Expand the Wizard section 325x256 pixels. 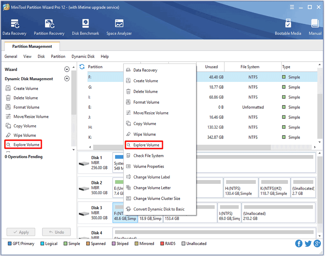pos(67,69)
